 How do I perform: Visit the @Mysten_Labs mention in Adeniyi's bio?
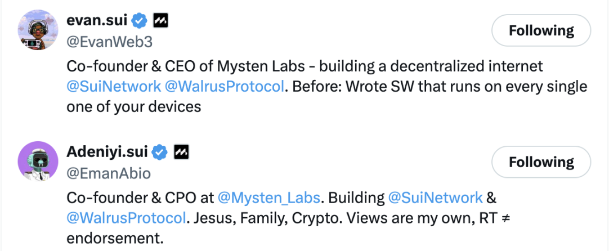[268, 198]
